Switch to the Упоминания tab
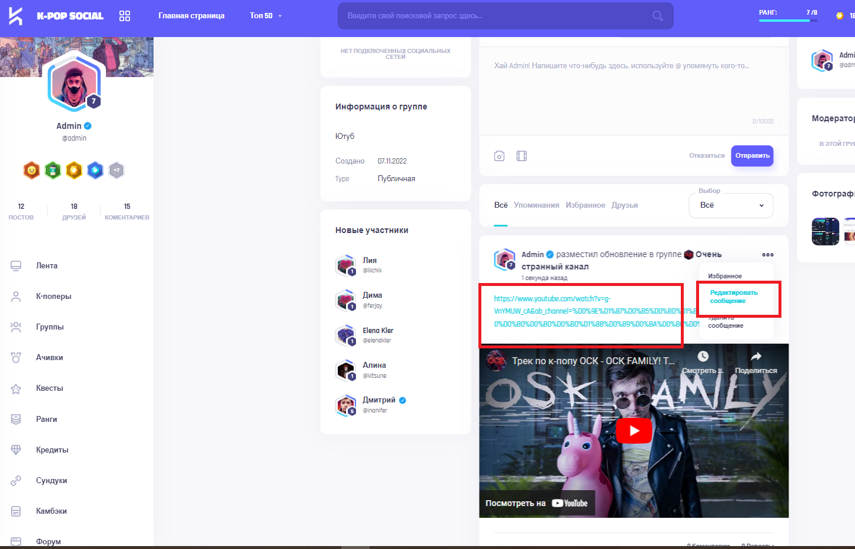 536,205
